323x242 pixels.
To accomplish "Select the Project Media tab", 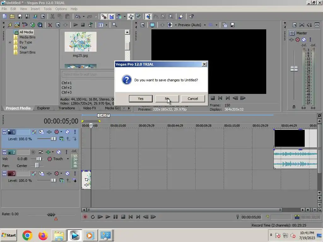I will coord(18,108).
